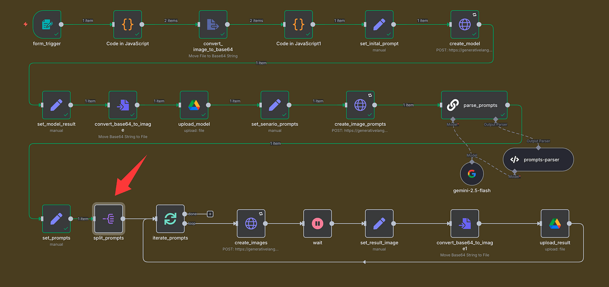Open the set_inital_prompt edit node
This screenshot has height=287, width=609.
coord(379,25)
